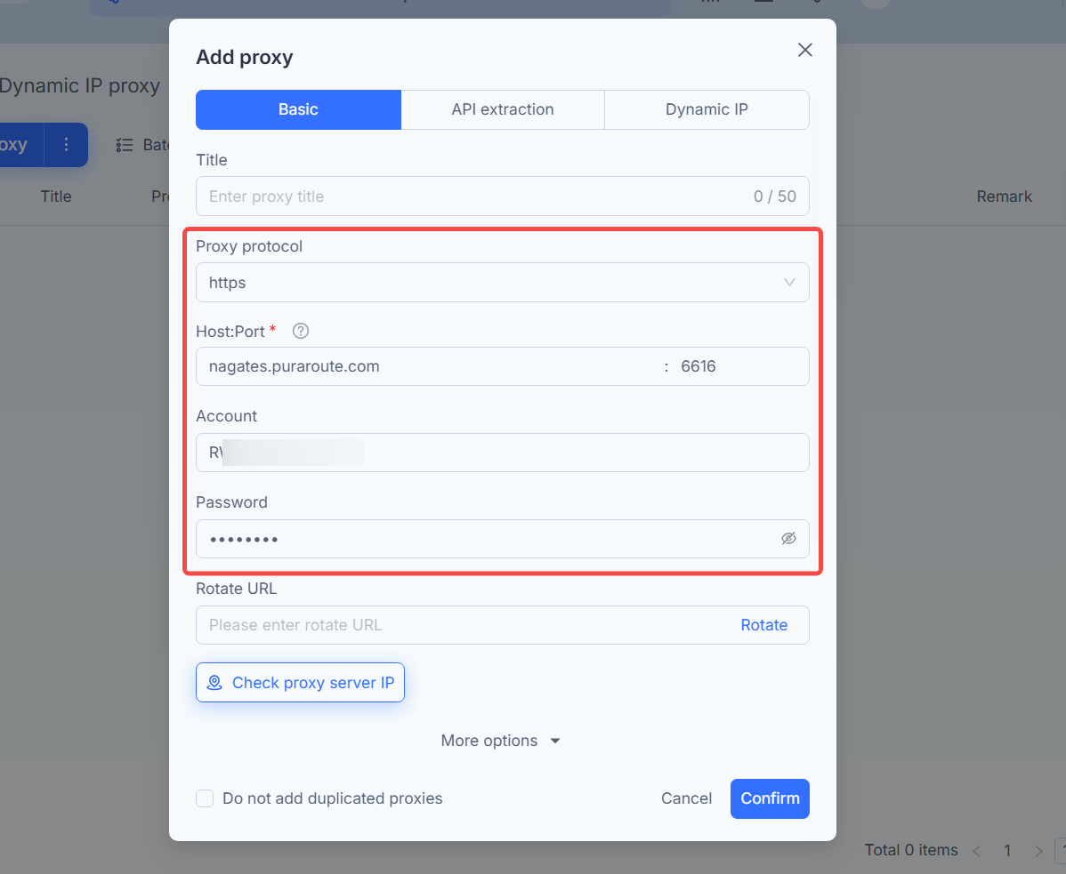Go to previous page arrow
This screenshot has width=1066, height=874.
pos(977,850)
